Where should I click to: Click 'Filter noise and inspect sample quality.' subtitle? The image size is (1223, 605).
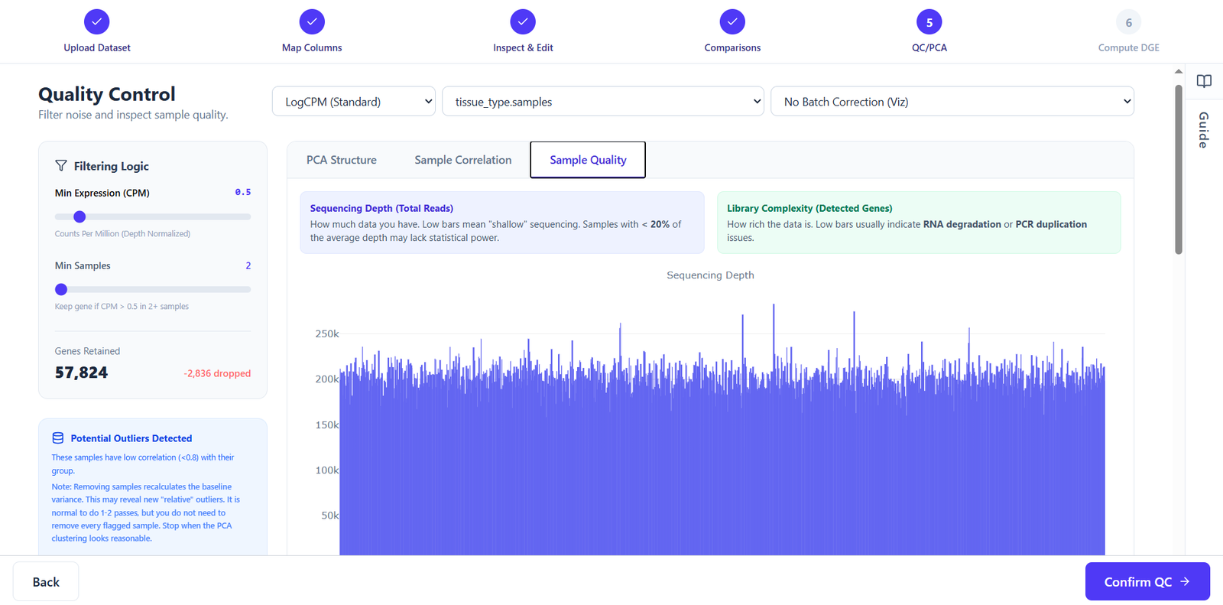tap(133, 115)
